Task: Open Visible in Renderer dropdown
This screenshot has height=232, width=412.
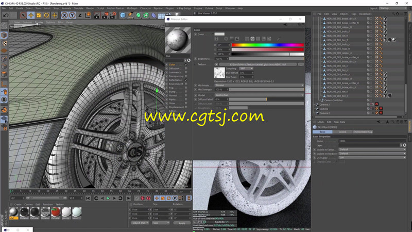Action: click(x=372, y=154)
